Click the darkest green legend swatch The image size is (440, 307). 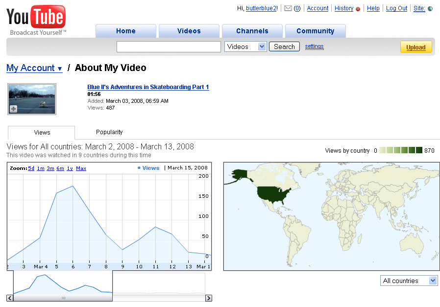tap(419, 150)
